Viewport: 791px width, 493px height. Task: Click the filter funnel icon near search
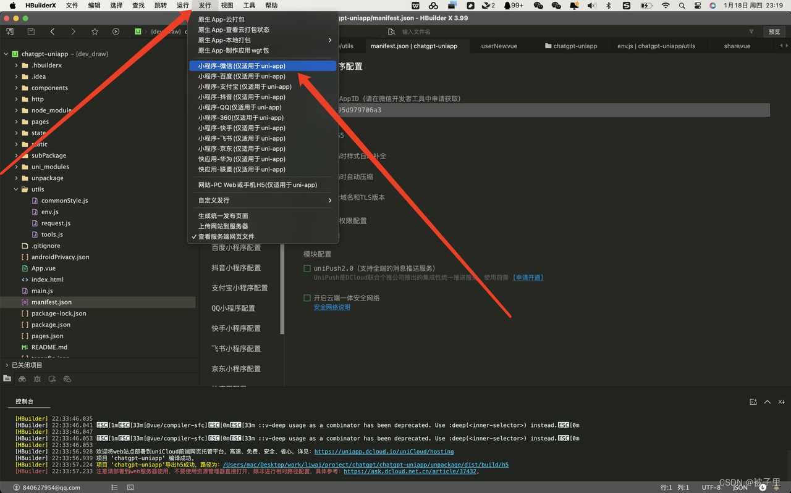click(x=751, y=31)
